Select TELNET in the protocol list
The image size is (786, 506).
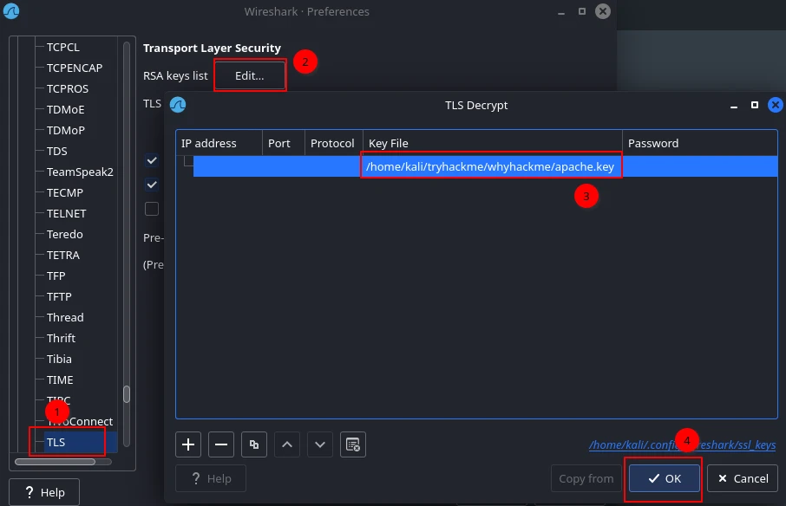click(x=67, y=213)
